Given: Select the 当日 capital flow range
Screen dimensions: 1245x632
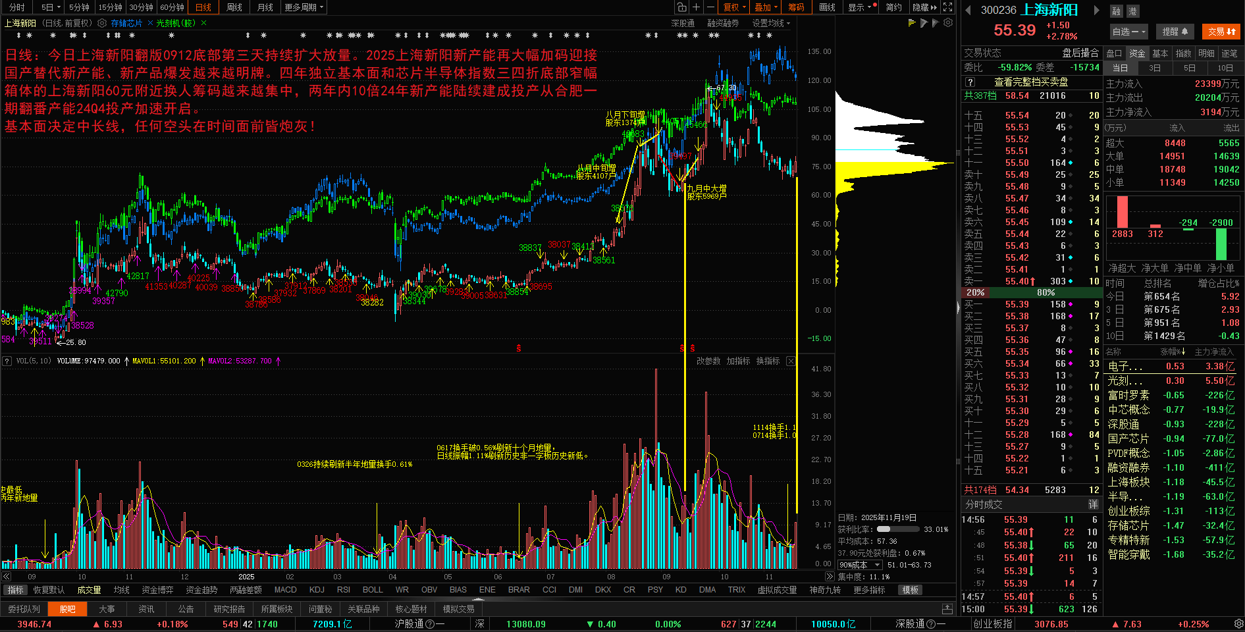Looking at the screenshot, I should pyautogui.click(x=1120, y=68).
